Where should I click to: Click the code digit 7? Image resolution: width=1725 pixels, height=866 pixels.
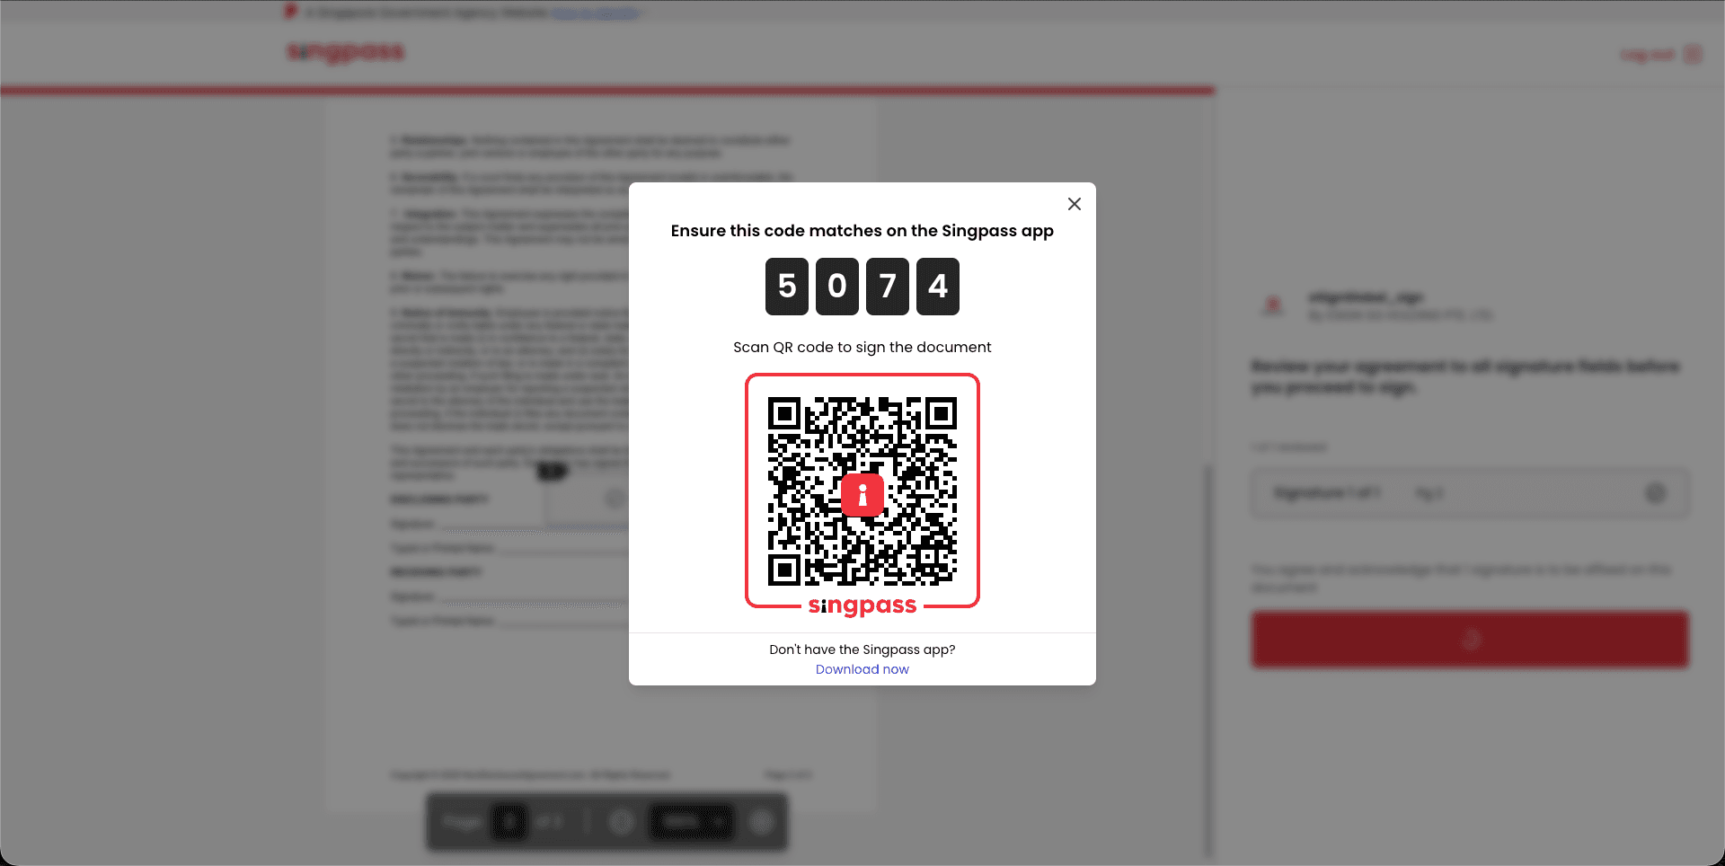tap(888, 287)
